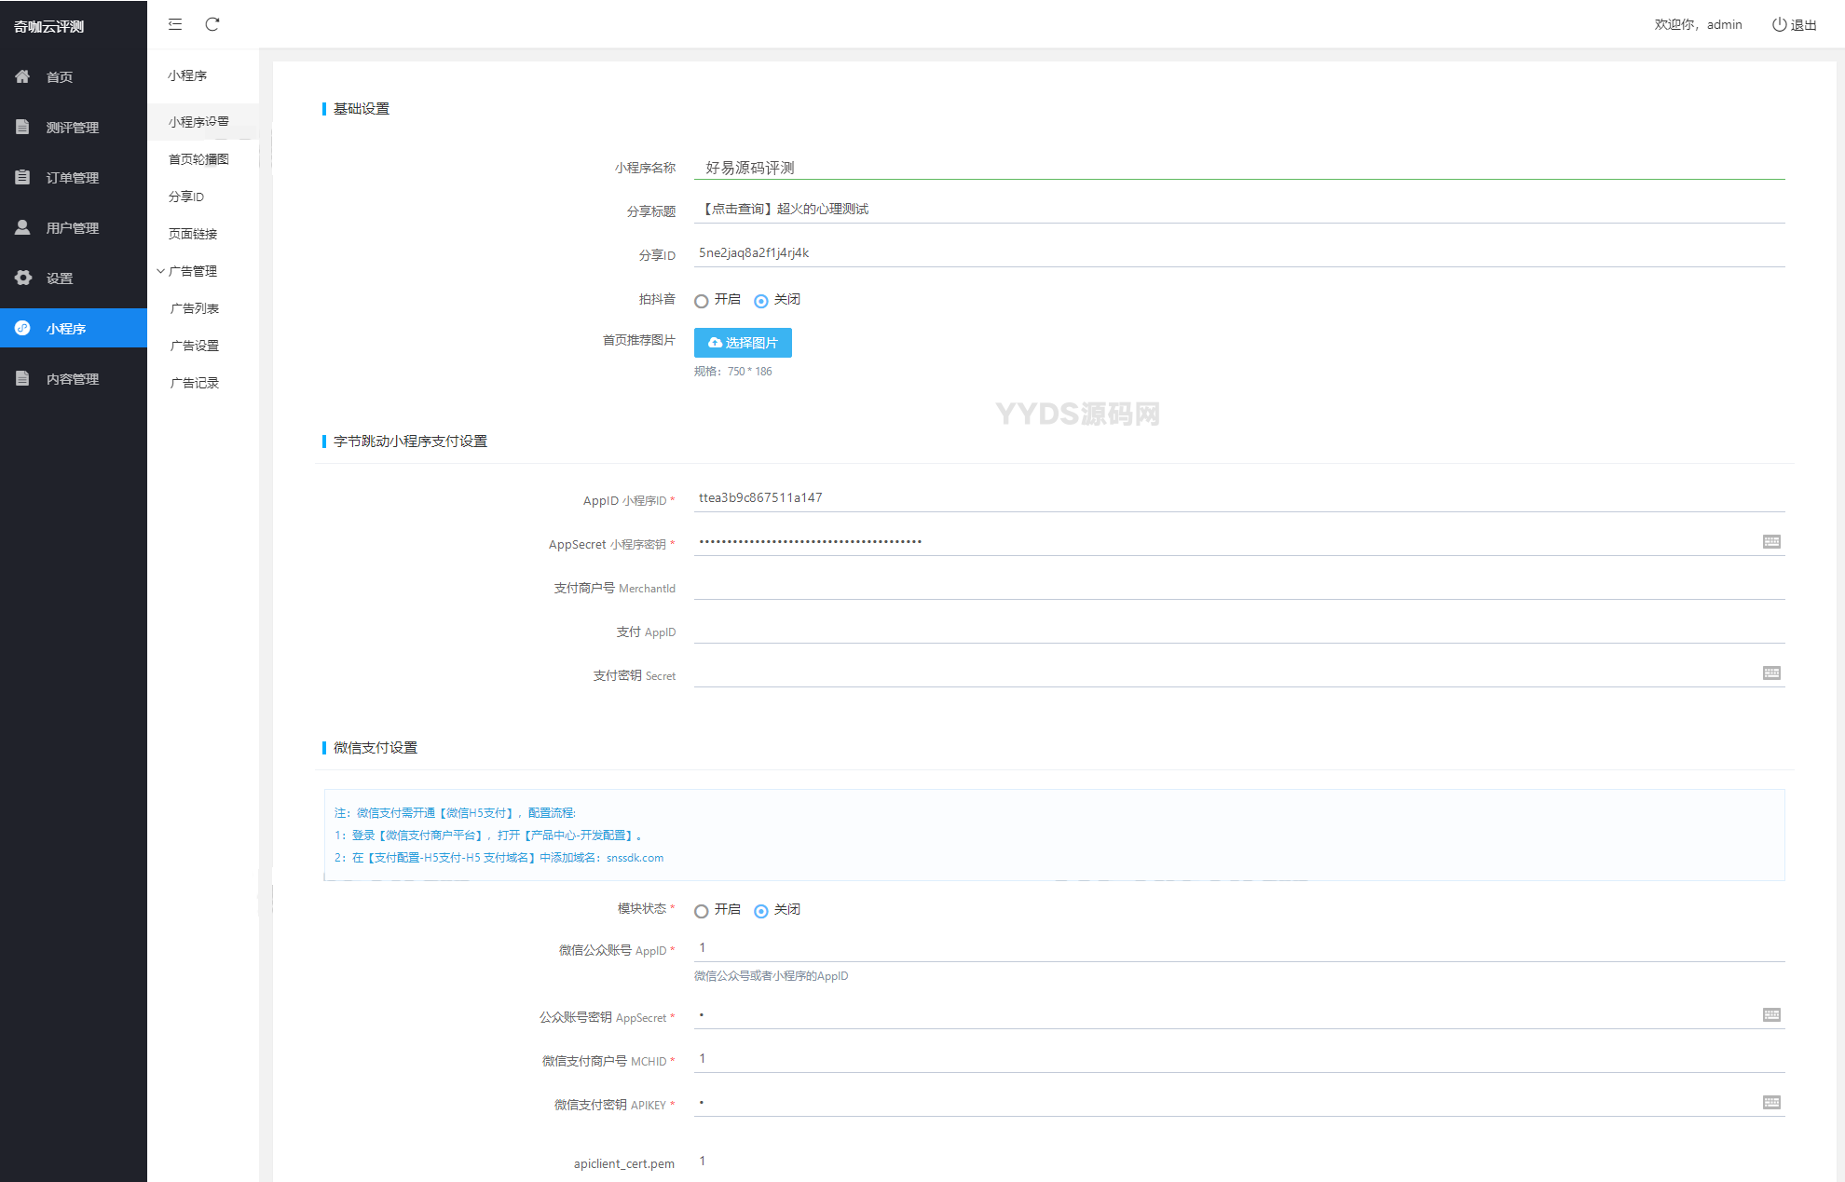Open 首页轮播图 submenu item
The width and height of the screenshot is (1845, 1182).
click(198, 159)
